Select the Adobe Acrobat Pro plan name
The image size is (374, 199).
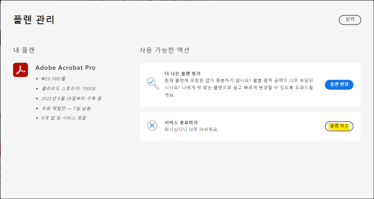pyautogui.click(x=65, y=68)
